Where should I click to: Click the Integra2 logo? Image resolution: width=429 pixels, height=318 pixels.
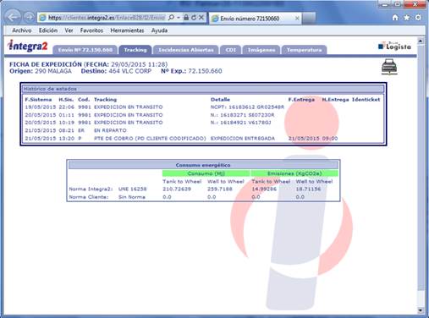pos(28,46)
